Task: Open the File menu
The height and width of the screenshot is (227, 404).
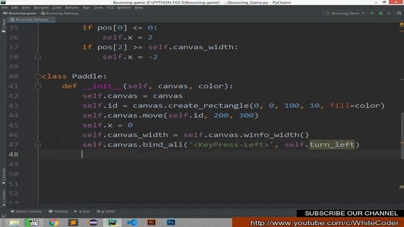Action: coord(4,8)
